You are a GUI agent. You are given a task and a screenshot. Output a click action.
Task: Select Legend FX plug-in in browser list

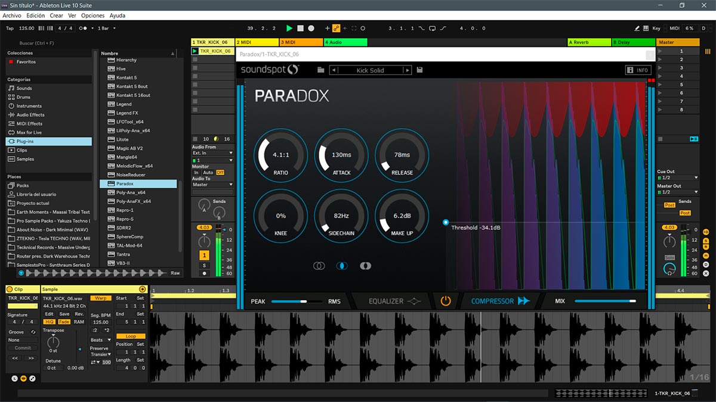127,113
